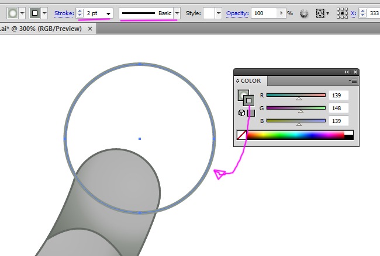Open the stroke weight dropdown list
Viewport: 380px width, 256px height.
tap(109, 13)
